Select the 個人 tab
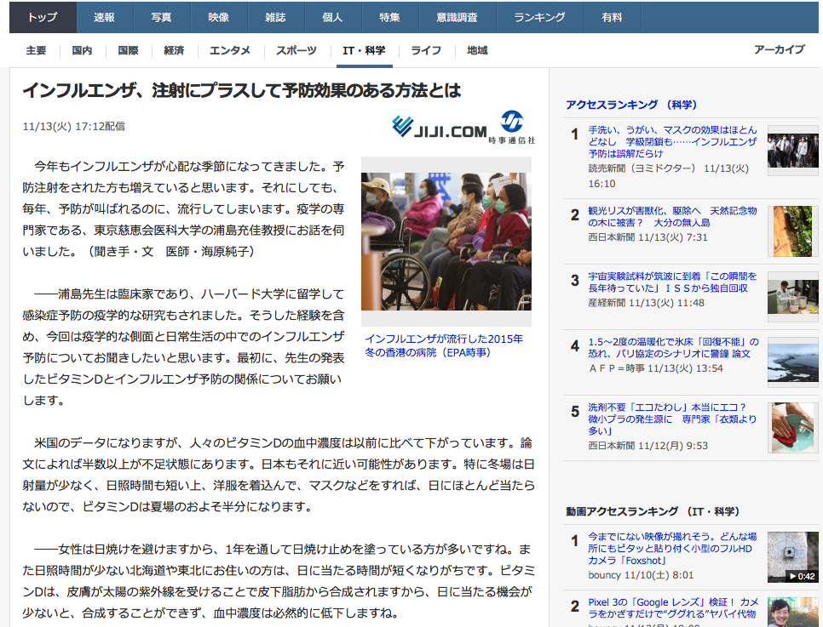The width and height of the screenshot is (823, 627). pos(333,17)
